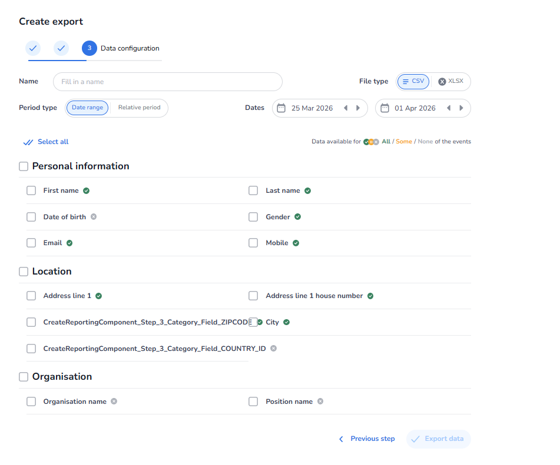
Task: Click the calendar icon for start date
Action: pyautogui.click(x=281, y=108)
